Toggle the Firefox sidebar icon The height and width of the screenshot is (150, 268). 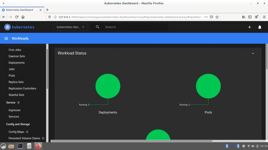point(250,17)
